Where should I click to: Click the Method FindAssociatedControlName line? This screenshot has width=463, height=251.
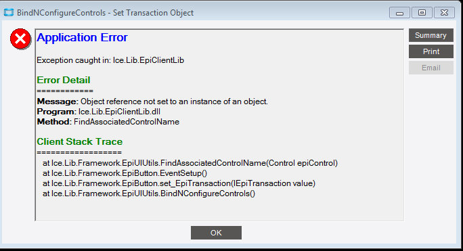108,122
